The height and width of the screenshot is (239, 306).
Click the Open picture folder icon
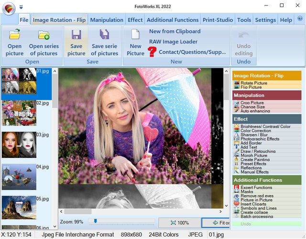click(14, 35)
